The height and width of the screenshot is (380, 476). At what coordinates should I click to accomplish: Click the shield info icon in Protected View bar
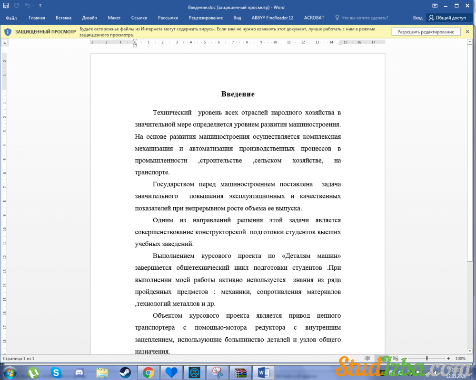pyautogui.click(x=8, y=32)
